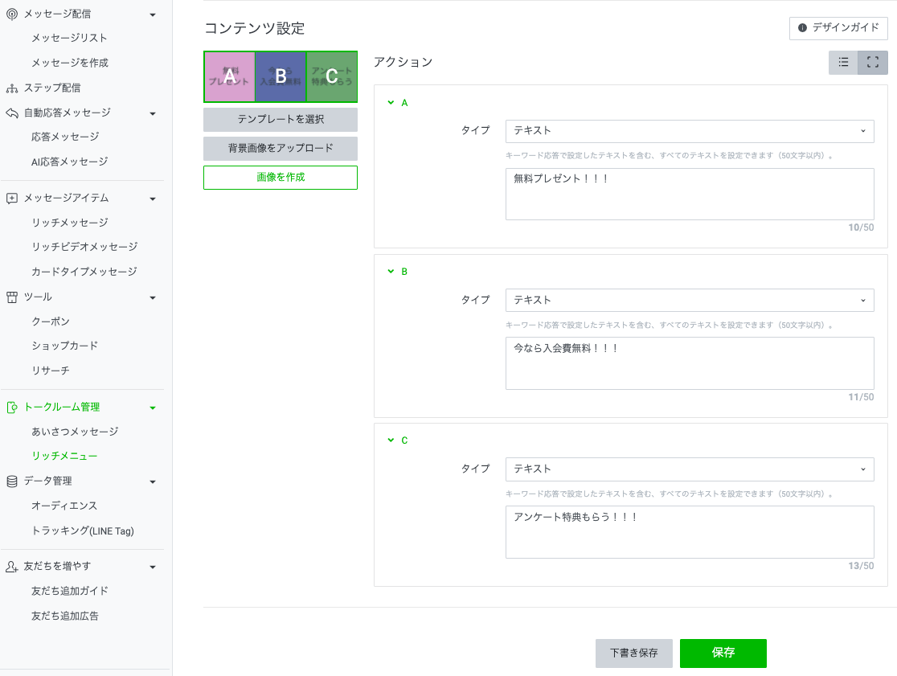Click テンプレートを選択 button
This screenshot has height=676, width=897.
tap(281, 120)
